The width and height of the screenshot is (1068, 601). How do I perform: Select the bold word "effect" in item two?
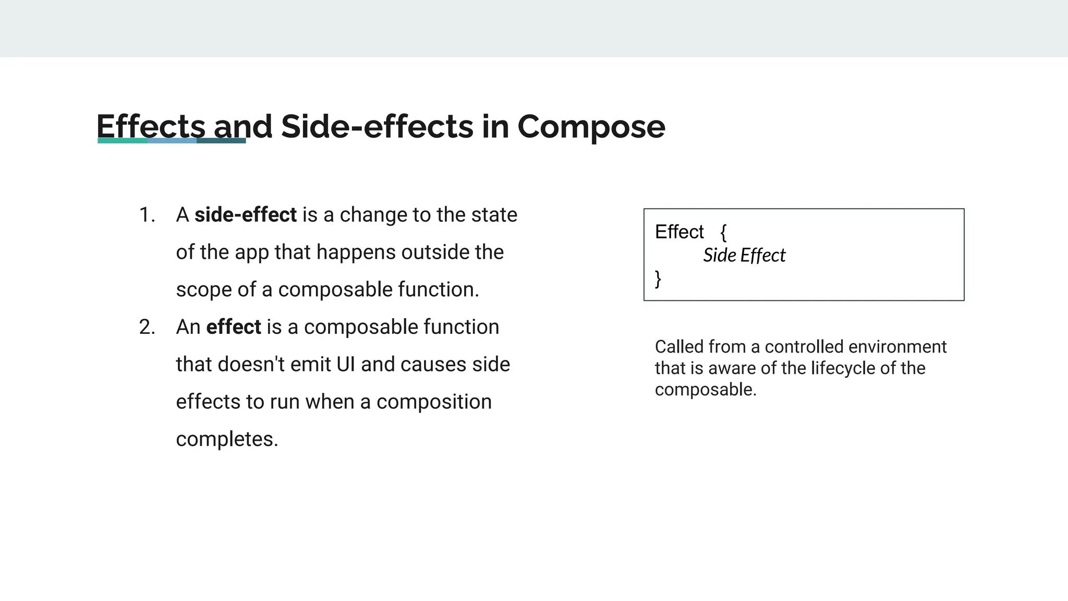coord(234,327)
